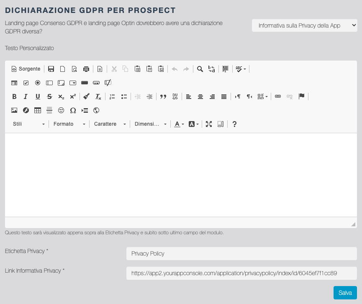The width and height of the screenshot is (362, 304).
Task: Open the Carattere font dropdown
Action: pos(110,124)
